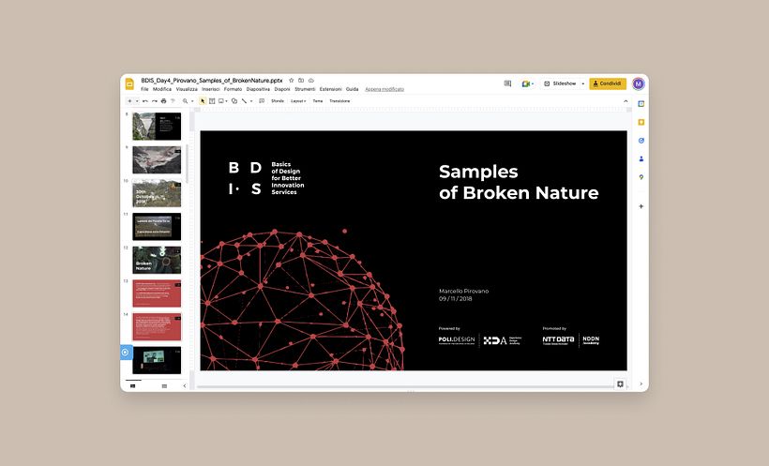769x466 pixels.
Task: Open Calendar in the side panel
Action: pos(641,103)
